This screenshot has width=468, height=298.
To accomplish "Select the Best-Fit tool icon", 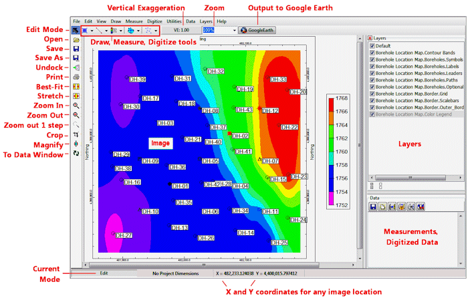I will pos(76,87).
